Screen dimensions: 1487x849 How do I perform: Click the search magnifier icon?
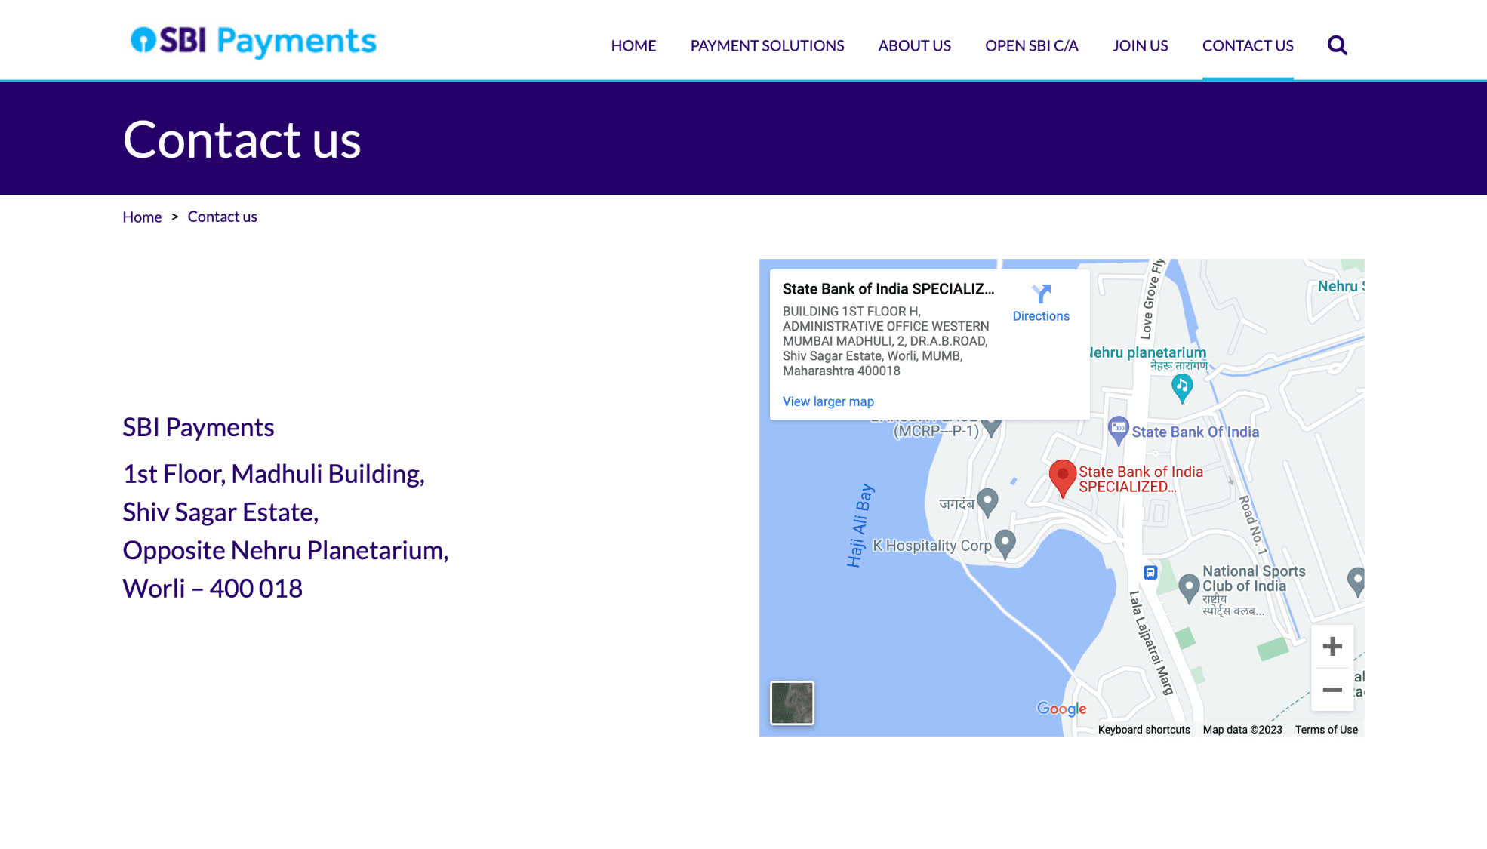coord(1337,45)
